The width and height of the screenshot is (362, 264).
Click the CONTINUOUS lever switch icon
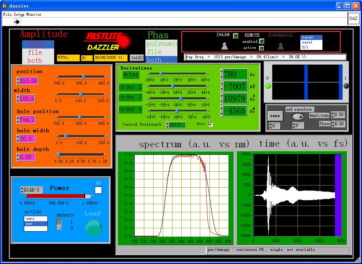click(281, 46)
